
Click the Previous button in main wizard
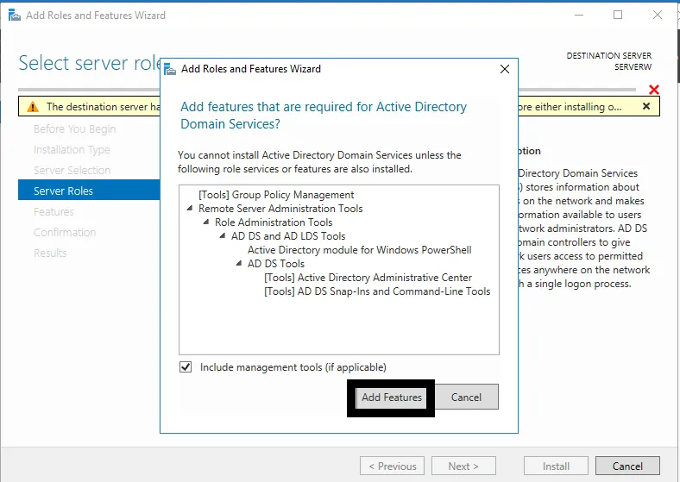click(392, 466)
